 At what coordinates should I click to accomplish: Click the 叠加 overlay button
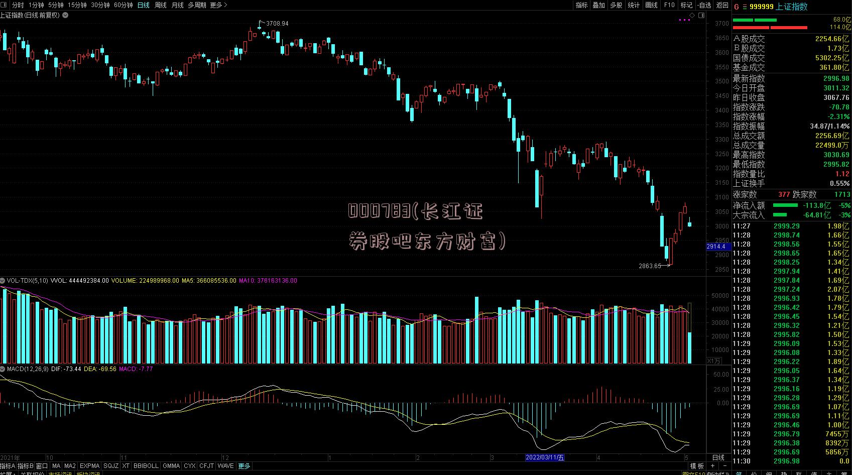[598, 5]
